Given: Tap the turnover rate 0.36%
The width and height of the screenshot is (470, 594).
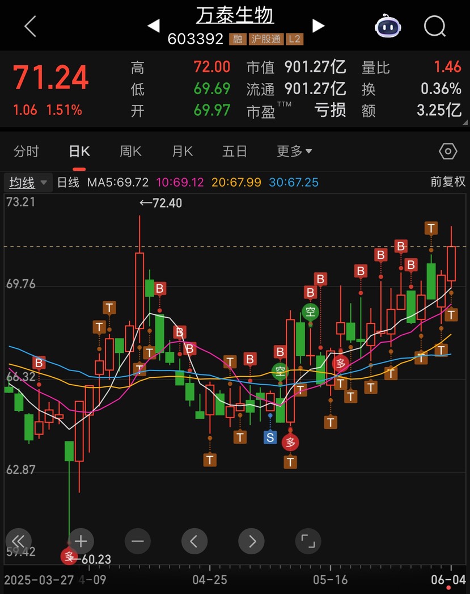Looking at the screenshot, I should [x=441, y=89].
